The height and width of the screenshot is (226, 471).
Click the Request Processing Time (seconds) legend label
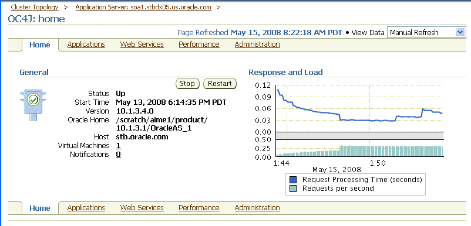tap(362, 180)
